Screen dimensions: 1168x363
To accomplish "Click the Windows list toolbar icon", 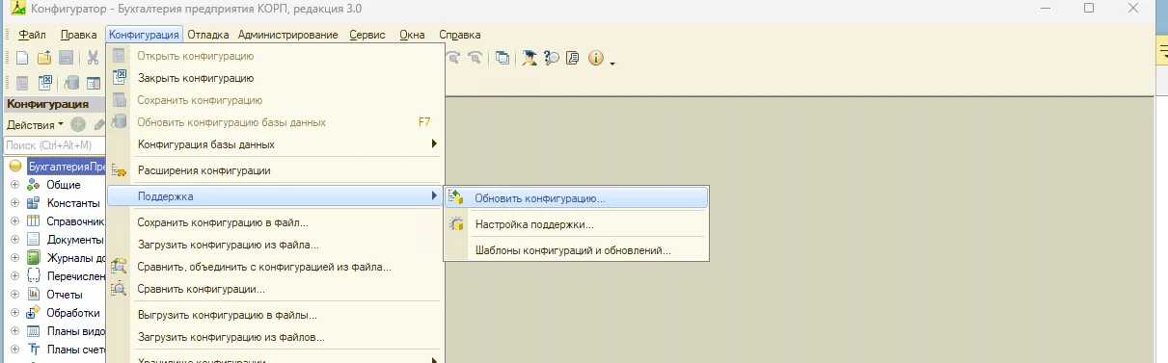I will coord(503,58).
